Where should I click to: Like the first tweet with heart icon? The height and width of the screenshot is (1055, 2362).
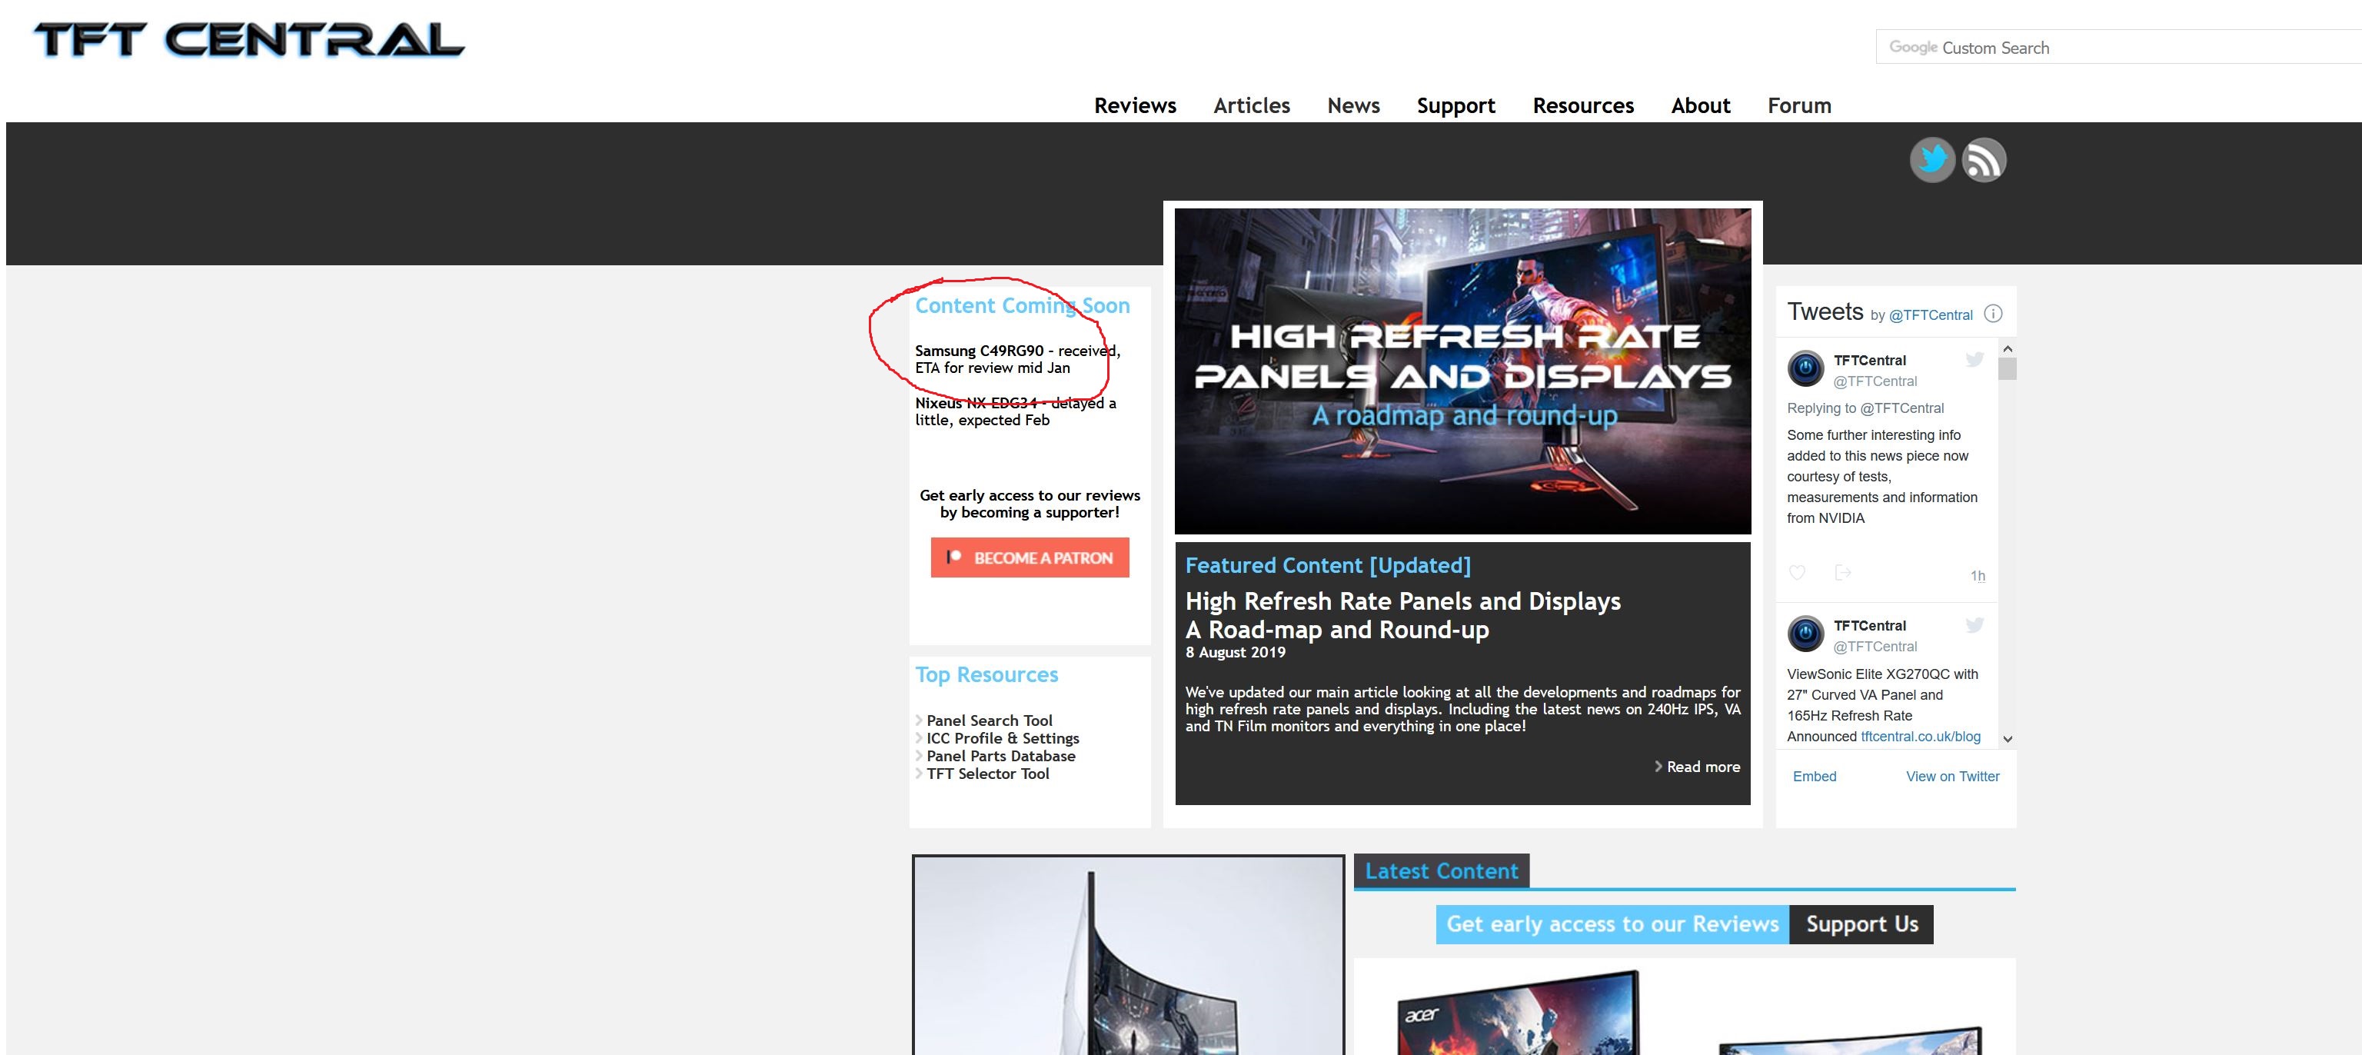[x=1797, y=572]
